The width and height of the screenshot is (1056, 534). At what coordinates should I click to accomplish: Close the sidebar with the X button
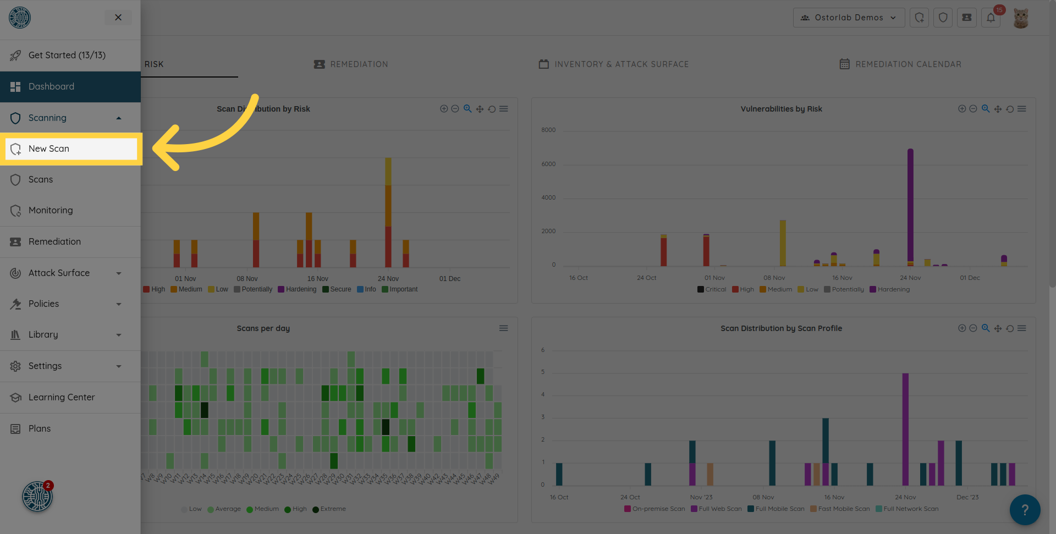pos(118,18)
